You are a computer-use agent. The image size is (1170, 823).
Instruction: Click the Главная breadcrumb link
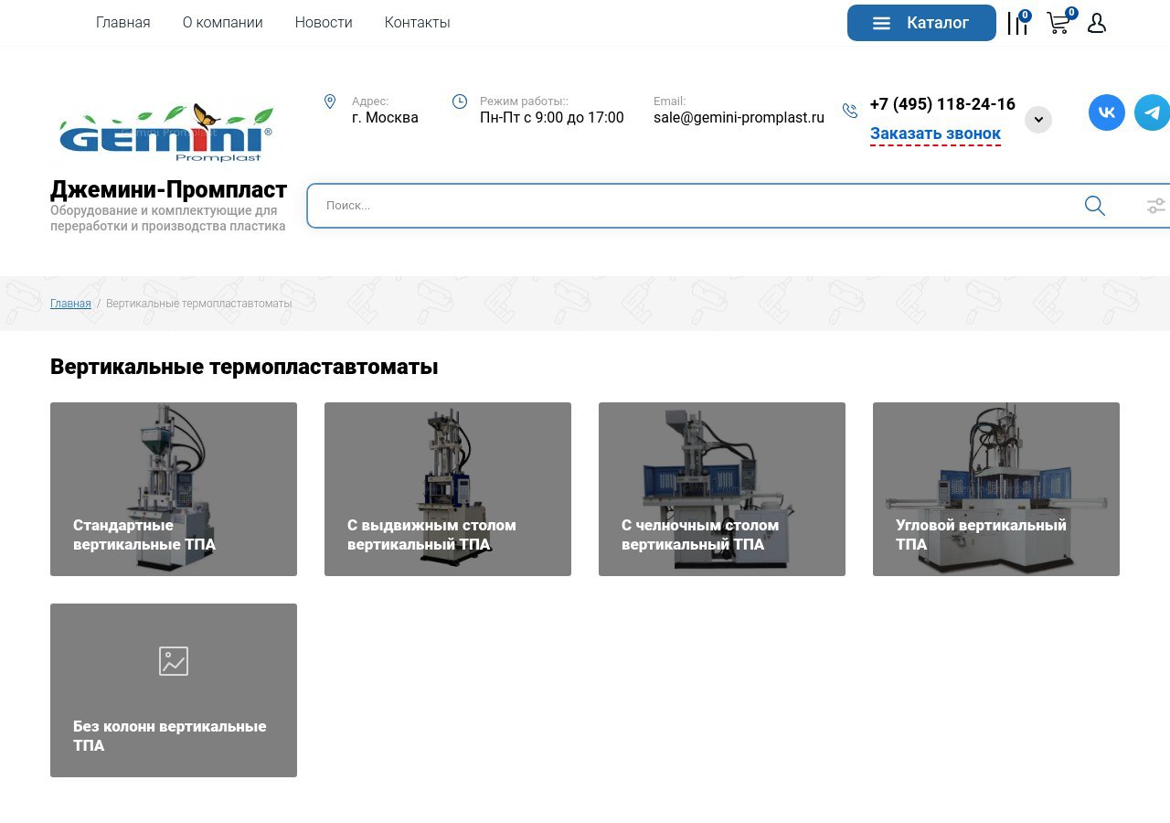click(70, 304)
